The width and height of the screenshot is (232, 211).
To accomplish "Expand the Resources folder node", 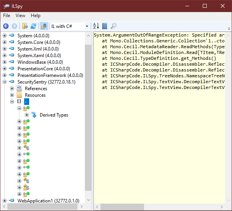I will pos(12,95).
